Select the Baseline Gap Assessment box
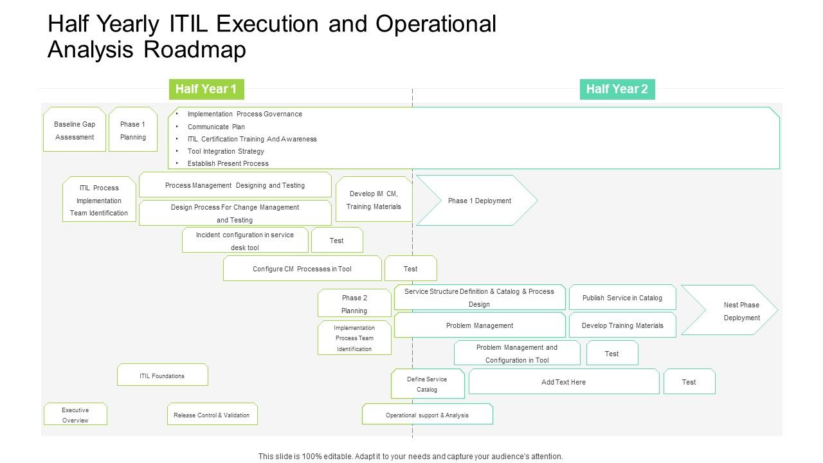This screenshot has width=823, height=463. pos(75,130)
